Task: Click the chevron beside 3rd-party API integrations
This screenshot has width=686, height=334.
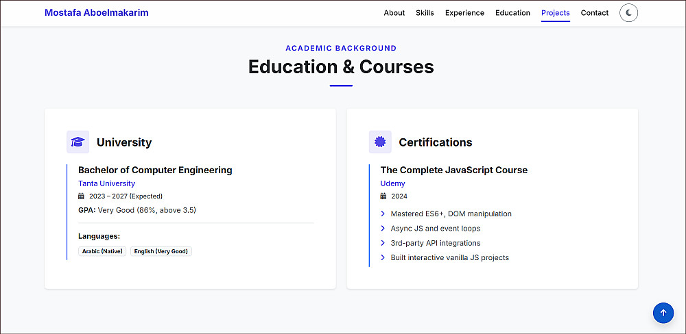Action: tap(383, 243)
